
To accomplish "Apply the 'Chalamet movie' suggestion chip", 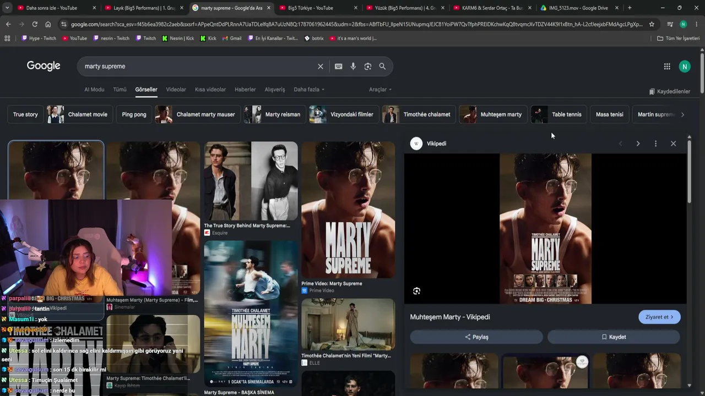I will (80, 114).
